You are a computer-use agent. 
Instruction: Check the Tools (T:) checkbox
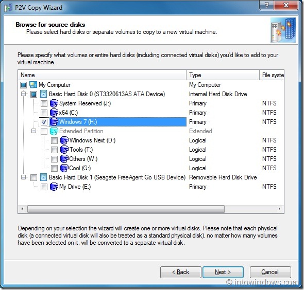54,150
